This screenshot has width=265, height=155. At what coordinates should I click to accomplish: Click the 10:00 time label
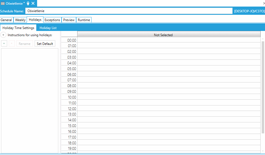click(72, 97)
